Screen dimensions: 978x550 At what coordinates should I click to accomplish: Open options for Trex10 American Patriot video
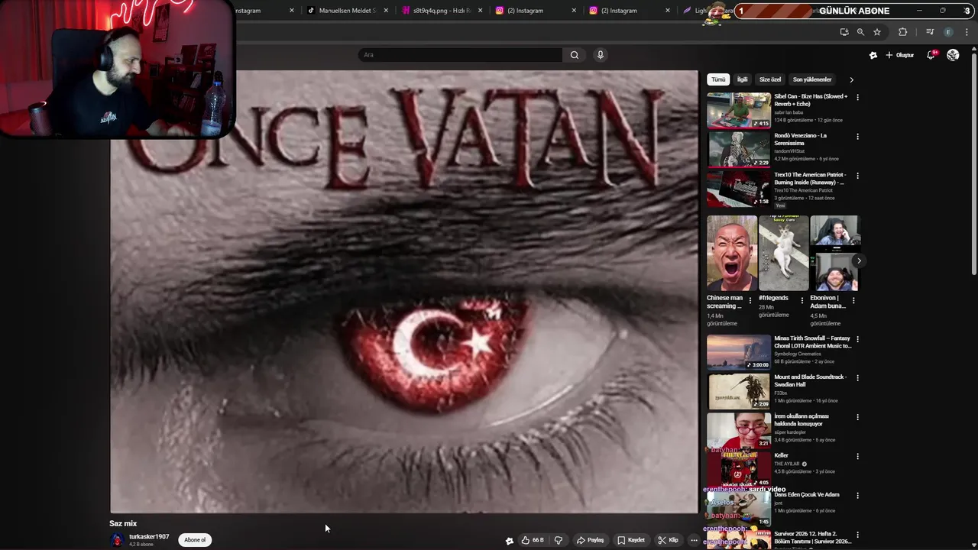coord(857,176)
